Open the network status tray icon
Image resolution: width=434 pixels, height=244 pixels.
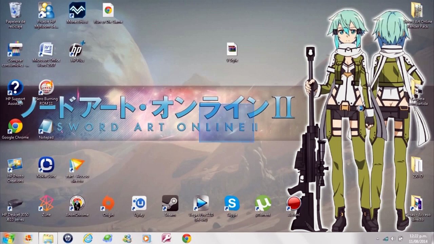tap(386, 238)
